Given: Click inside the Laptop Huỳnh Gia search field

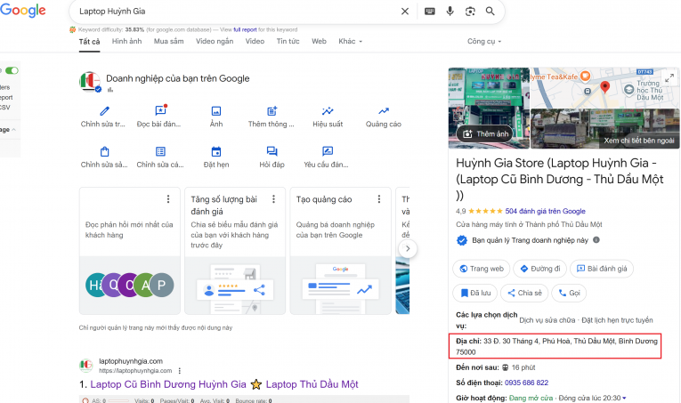Looking at the screenshot, I should [x=234, y=12].
